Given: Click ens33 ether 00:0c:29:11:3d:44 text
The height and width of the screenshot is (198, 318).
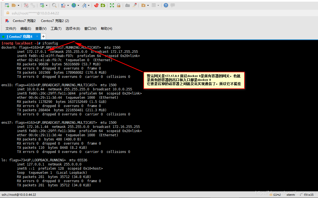Looking at the screenshot, I should point(39,98).
